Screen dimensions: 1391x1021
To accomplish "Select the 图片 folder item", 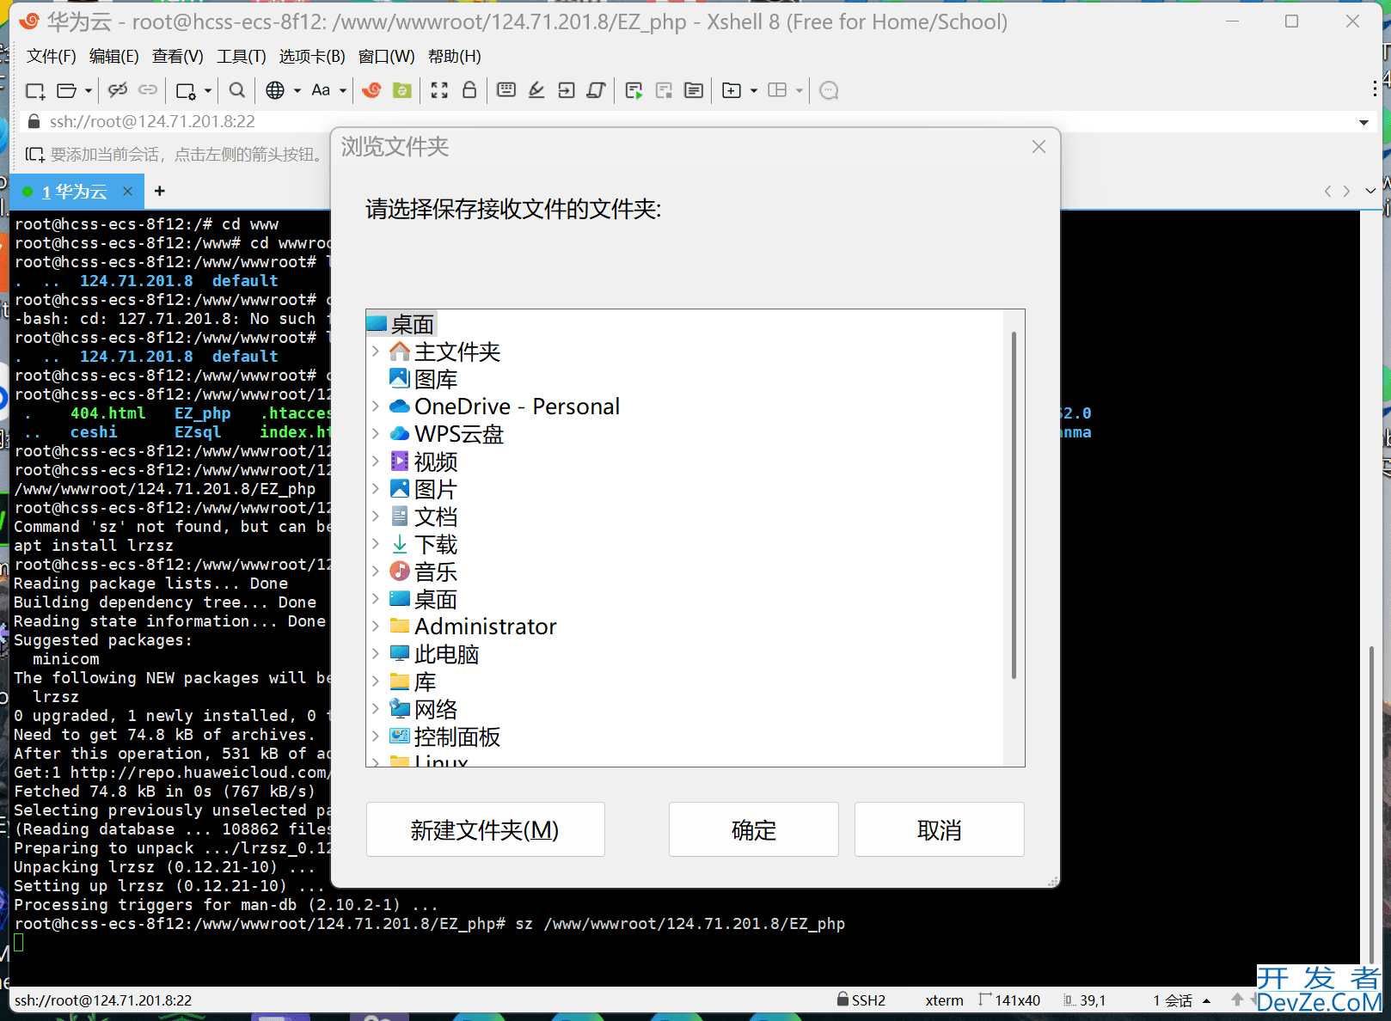I will pos(424,489).
